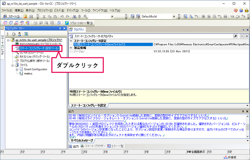Click the F10 全画面表示 function key button
The image size is (250, 160).
pyautogui.click(x=196, y=152)
